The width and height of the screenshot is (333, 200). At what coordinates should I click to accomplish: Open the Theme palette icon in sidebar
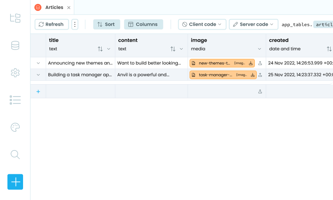[15, 127]
